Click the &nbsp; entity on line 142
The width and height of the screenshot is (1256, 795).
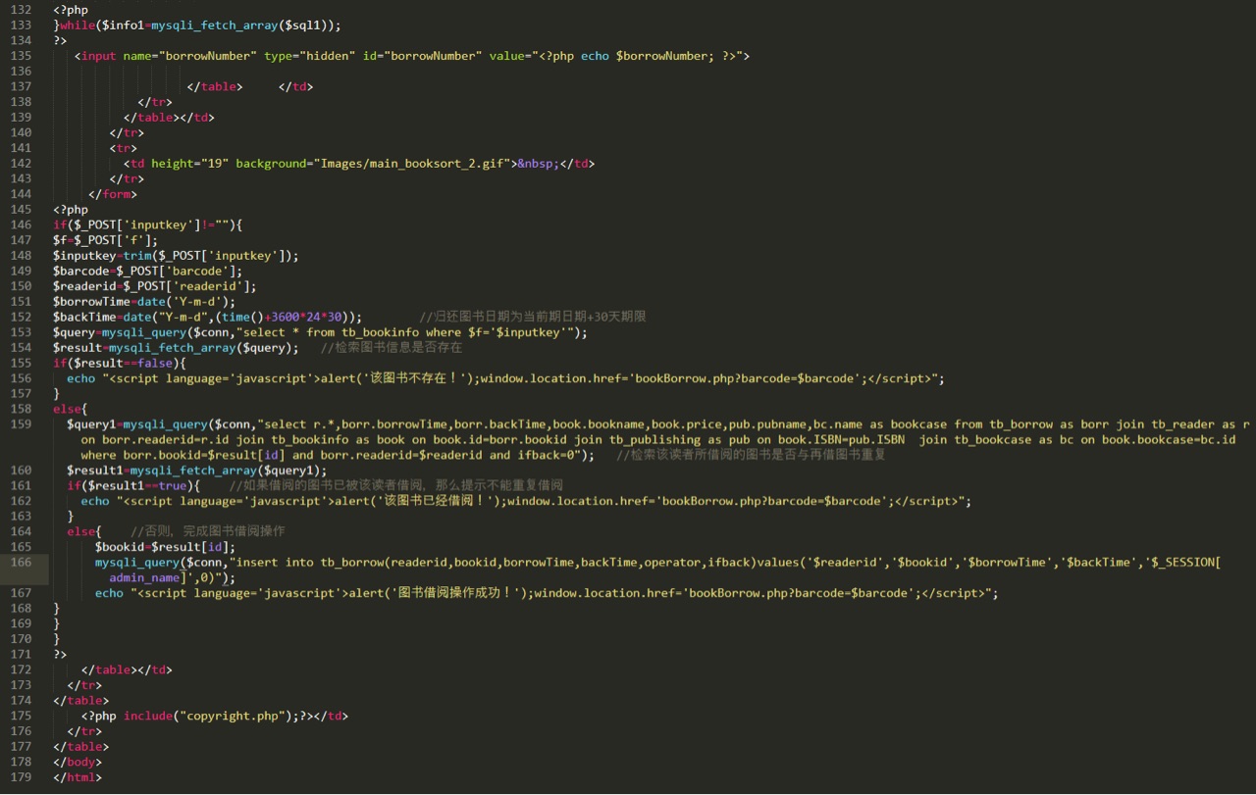tap(539, 164)
